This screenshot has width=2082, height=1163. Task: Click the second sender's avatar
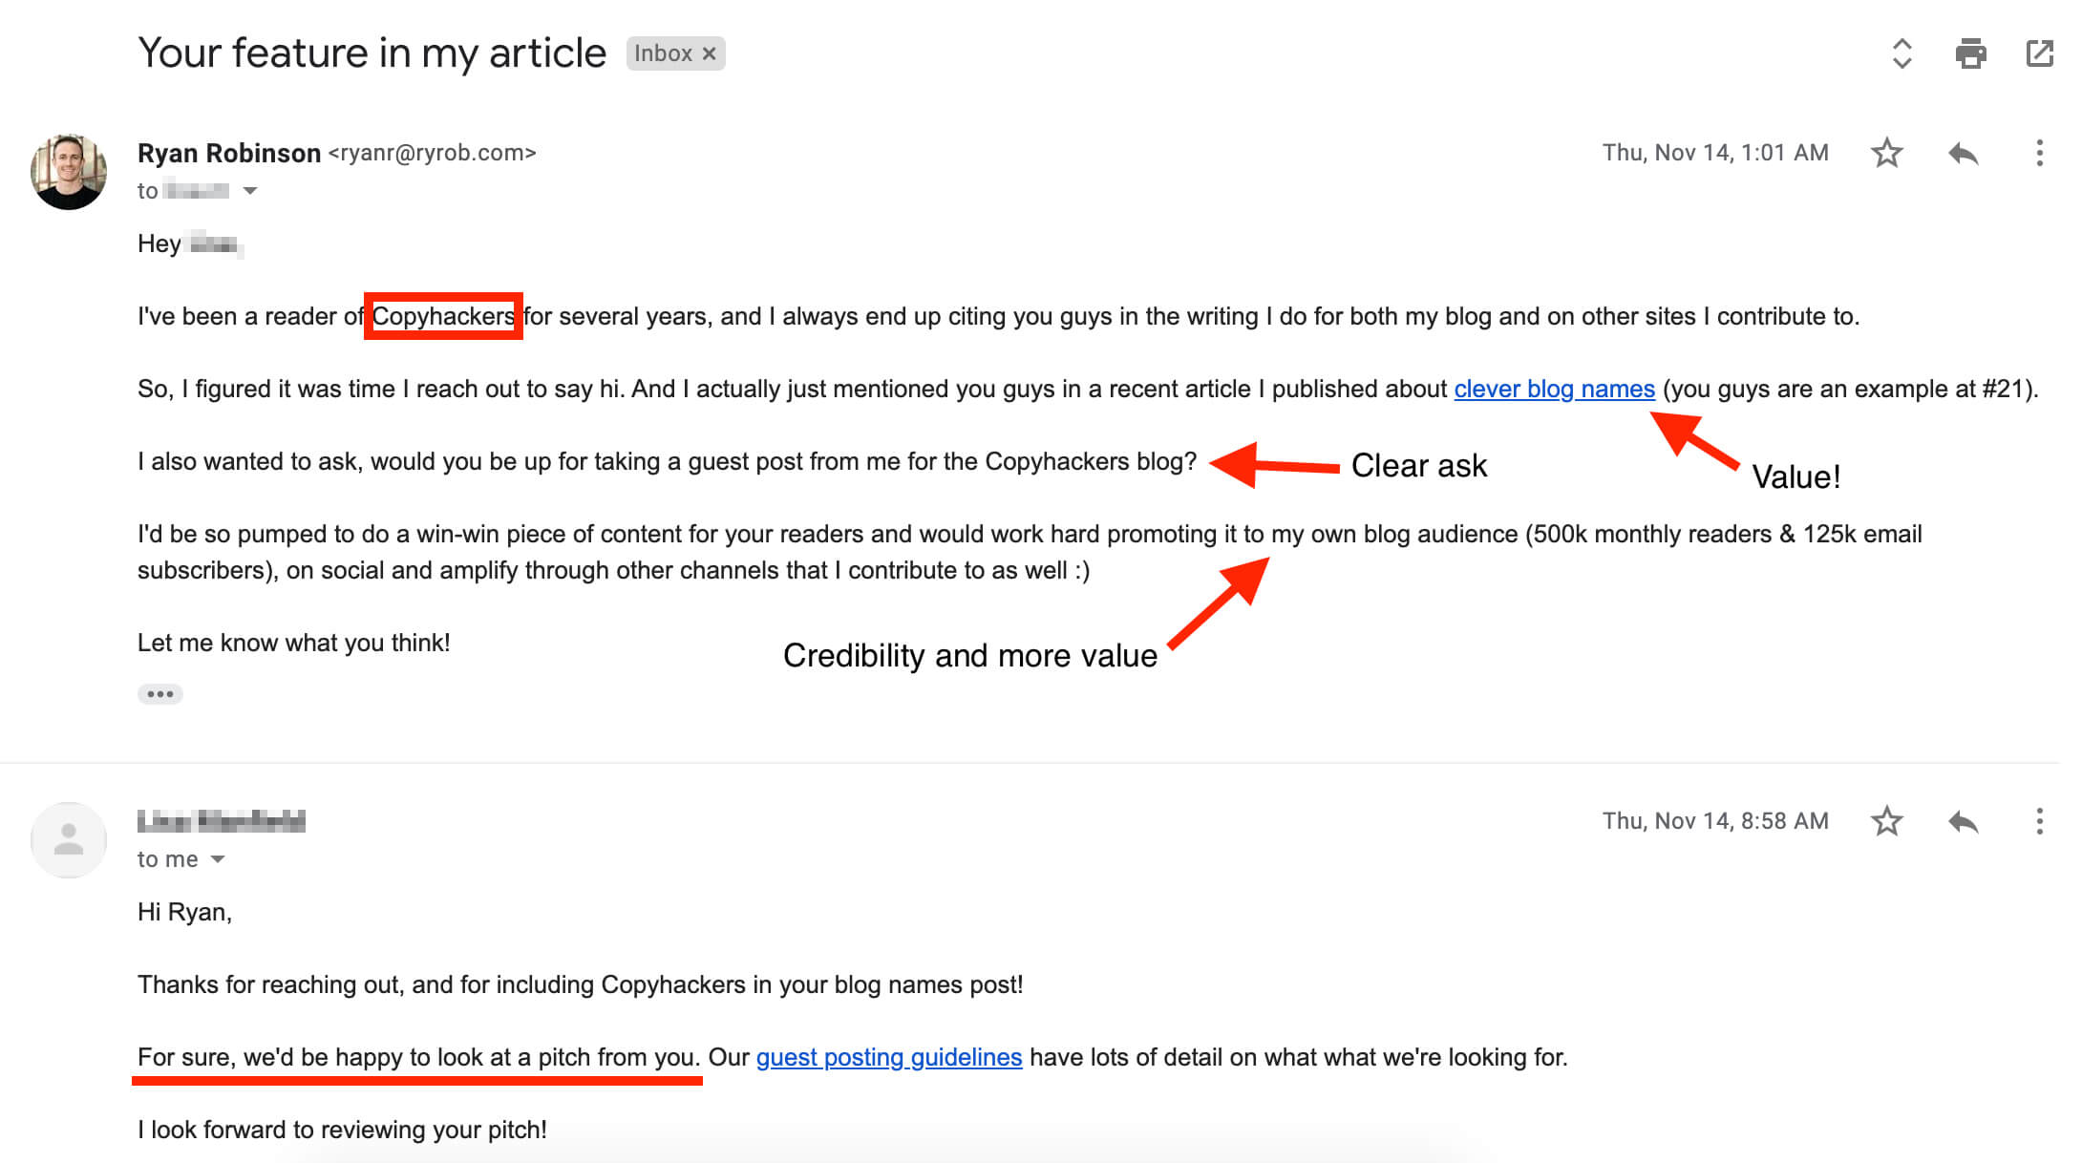70,839
